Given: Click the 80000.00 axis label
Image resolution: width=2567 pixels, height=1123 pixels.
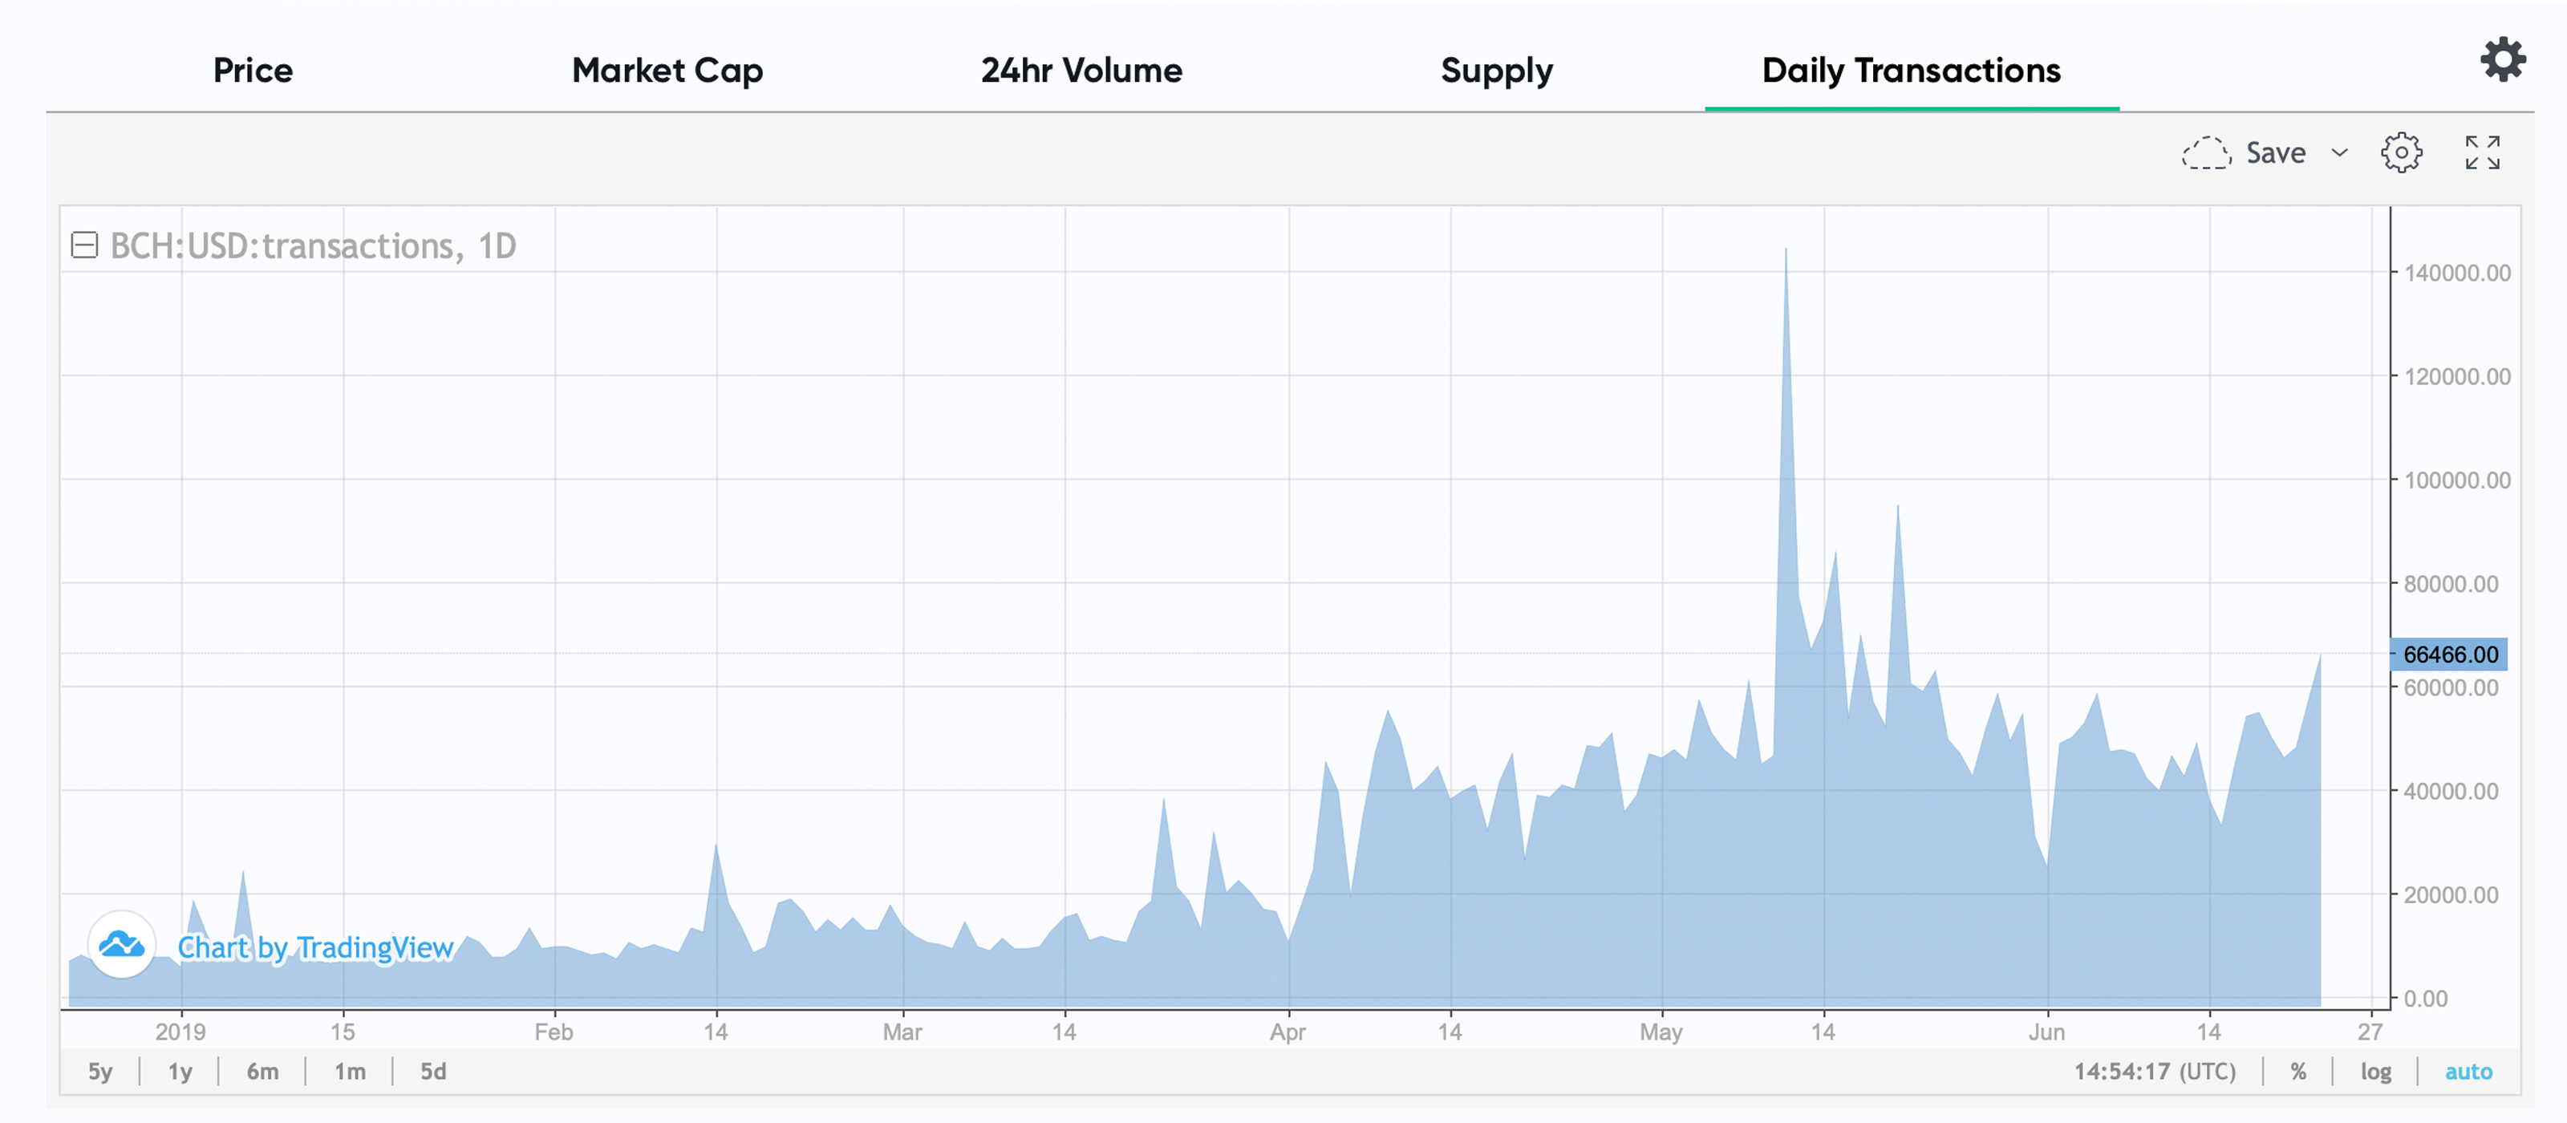Looking at the screenshot, I should pos(2451,584).
